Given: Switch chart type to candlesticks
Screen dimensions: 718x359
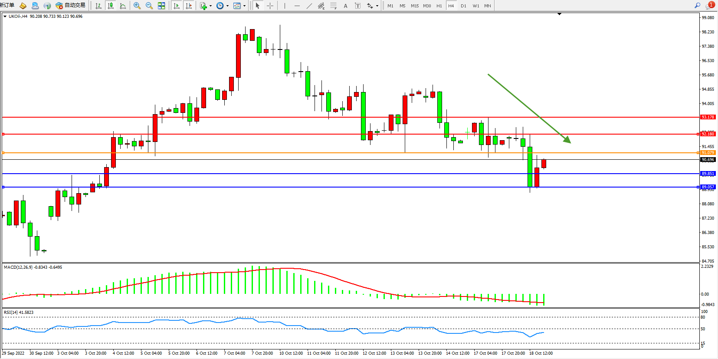Looking at the screenshot, I should tap(111, 6).
